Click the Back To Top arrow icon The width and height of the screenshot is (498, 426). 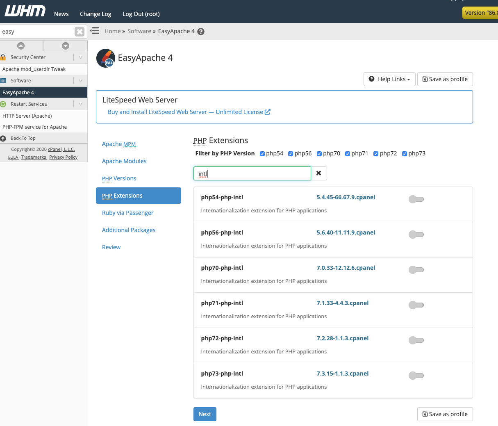click(3, 138)
